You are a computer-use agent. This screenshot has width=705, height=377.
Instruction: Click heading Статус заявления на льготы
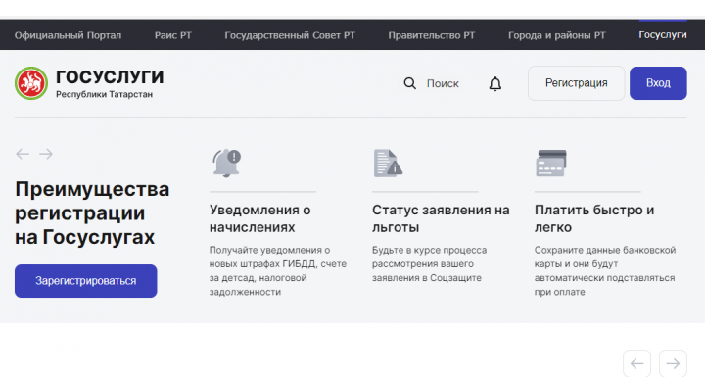[441, 218]
